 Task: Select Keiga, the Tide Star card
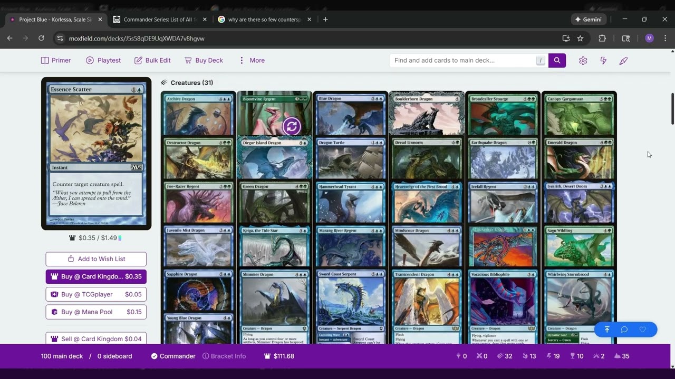coord(274,246)
